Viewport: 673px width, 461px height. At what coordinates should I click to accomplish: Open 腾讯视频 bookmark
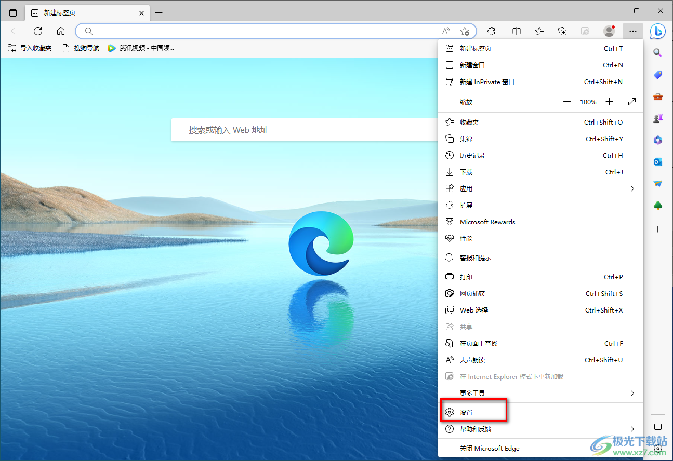tap(140, 48)
